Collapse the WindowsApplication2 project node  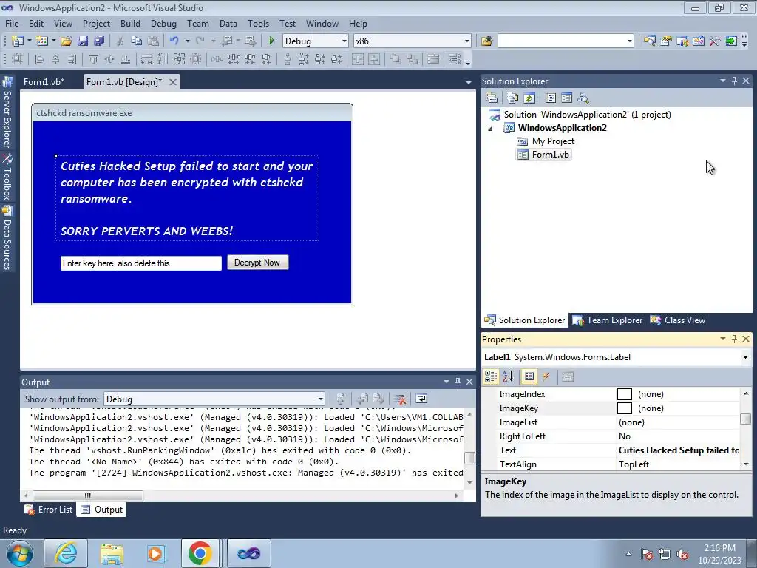491,129
